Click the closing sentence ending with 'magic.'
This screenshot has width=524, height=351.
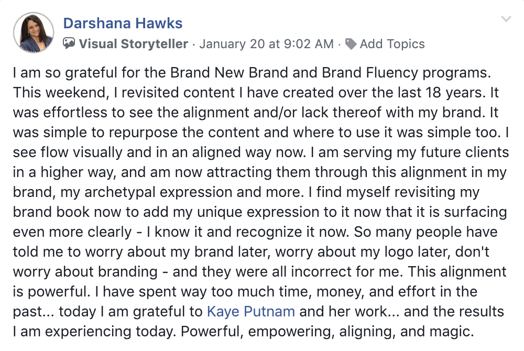[x=327, y=332]
